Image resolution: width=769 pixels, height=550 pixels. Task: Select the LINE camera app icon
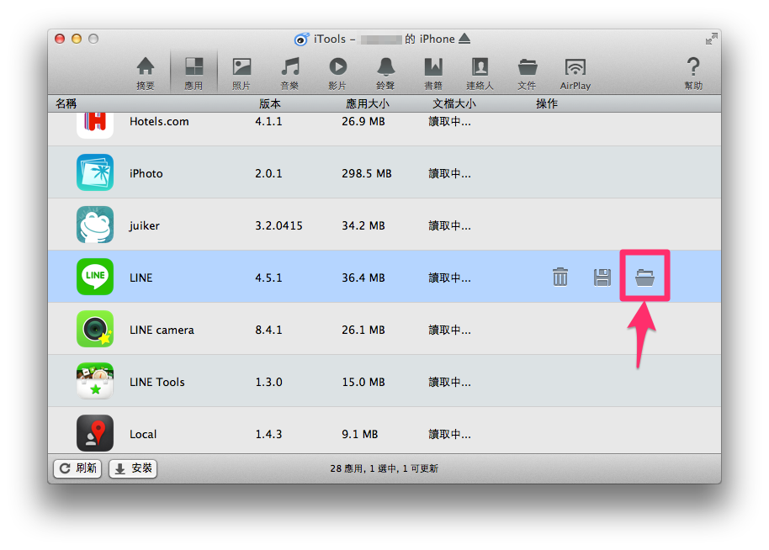(95, 329)
